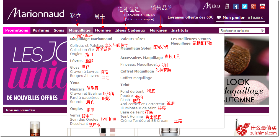Select Base de Teint
This screenshot has width=279, height=137.
click(132, 112)
